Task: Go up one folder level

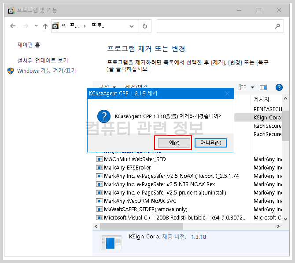Action: coord(45,26)
